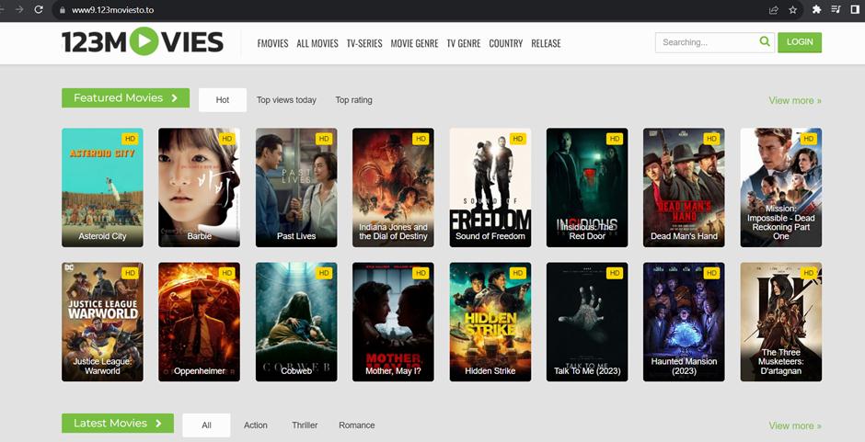865x442 pixels.
Task: Open the Past Lives poster
Action: (x=296, y=187)
